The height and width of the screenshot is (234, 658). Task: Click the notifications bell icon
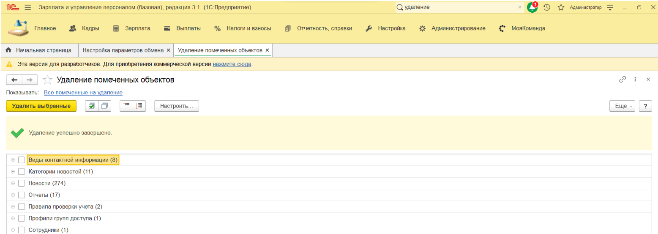coord(532,7)
